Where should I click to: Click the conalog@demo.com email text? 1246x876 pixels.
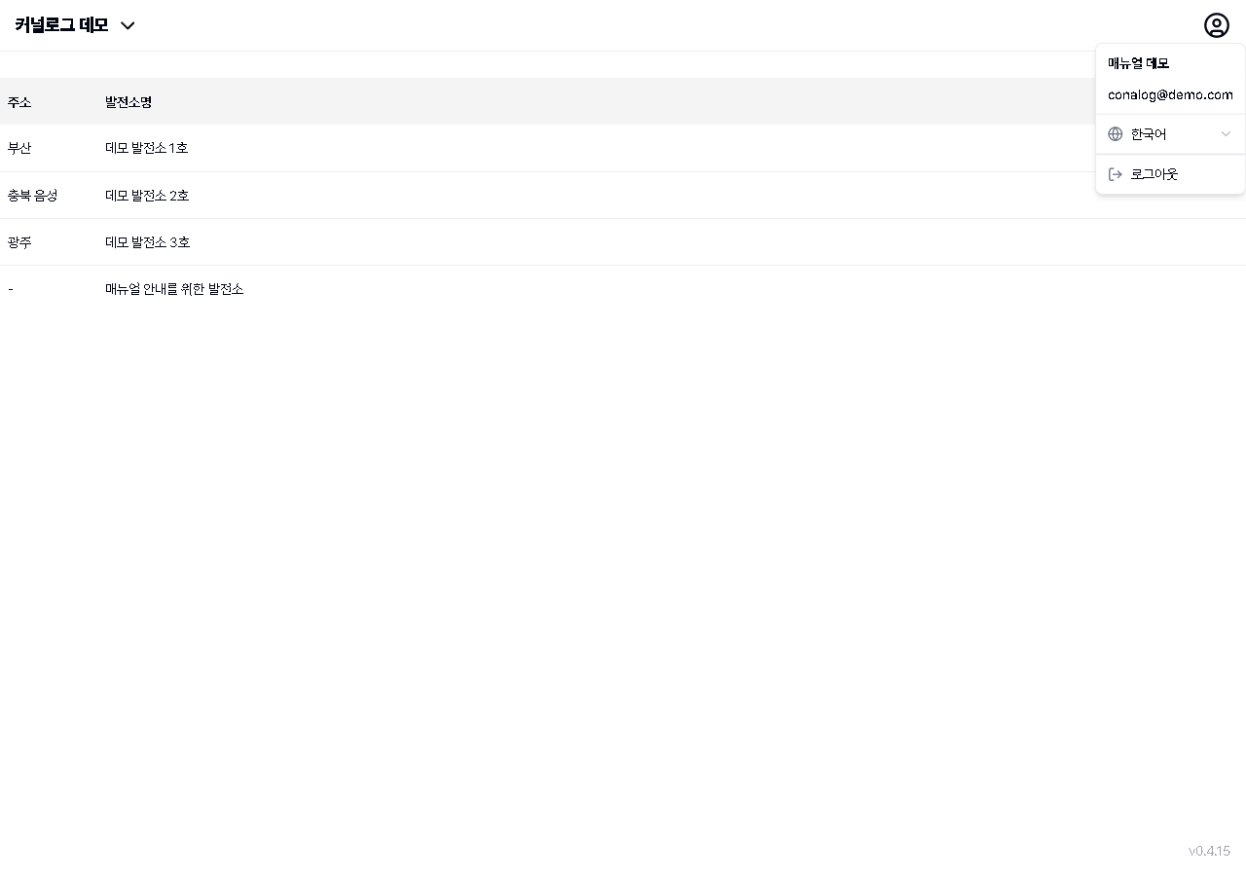[1170, 95]
